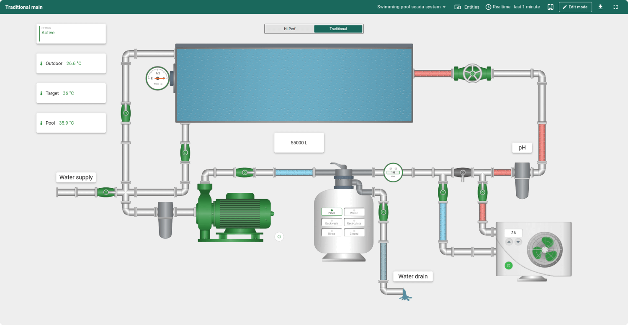Select Filter mode on the sand filter
Viewport: 628px width, 325px height.
[332, 212]
